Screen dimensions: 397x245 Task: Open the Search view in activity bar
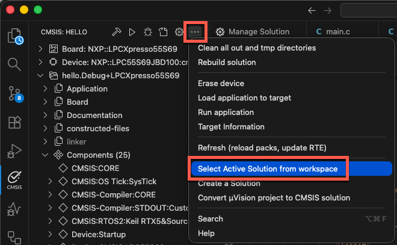[14, 64]
